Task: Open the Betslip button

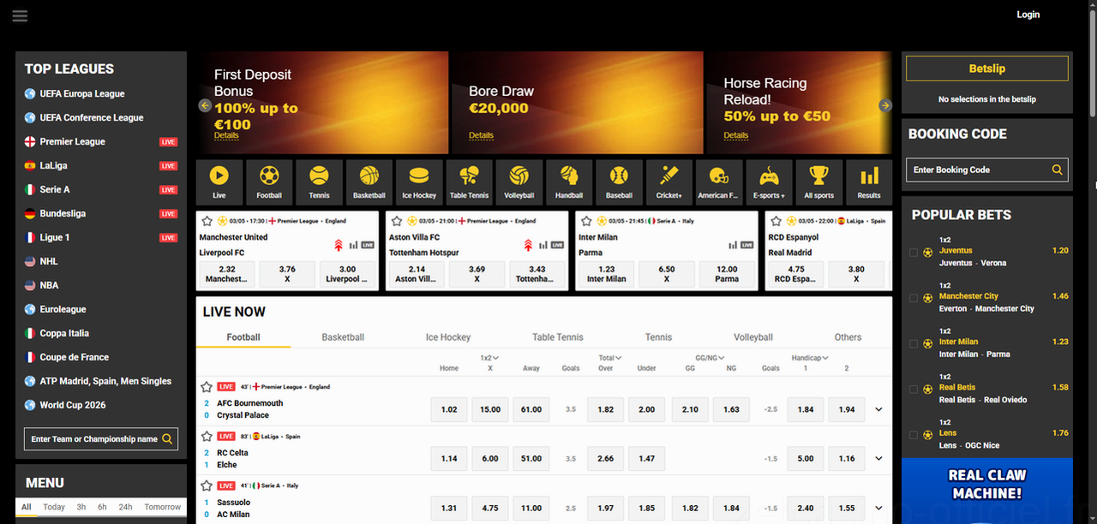Action: tap(987, 68)
